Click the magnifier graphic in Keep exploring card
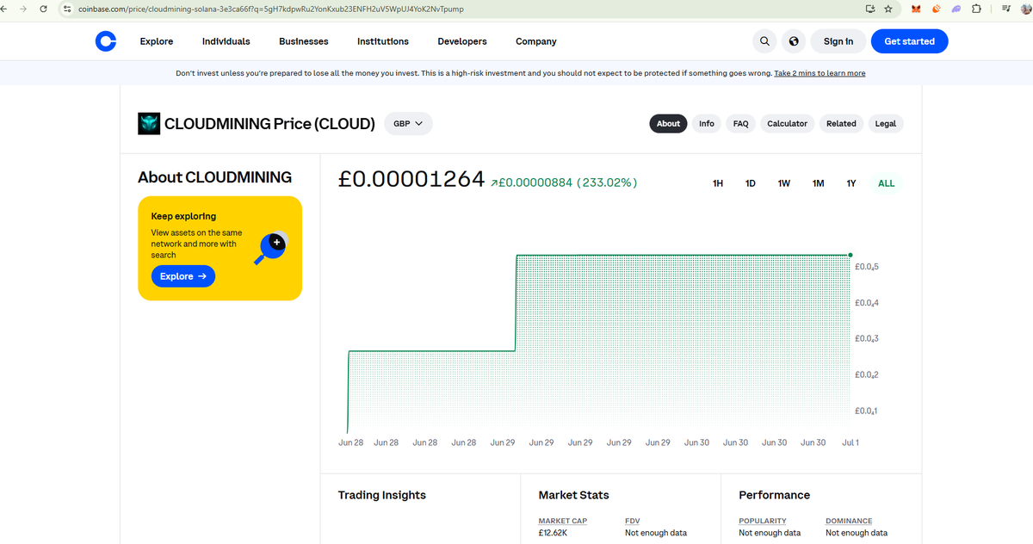Screen dimensions: 1033x544 coord(271,247)
